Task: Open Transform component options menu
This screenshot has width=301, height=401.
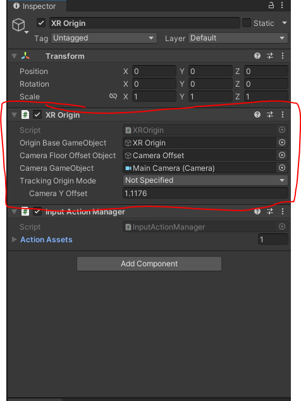Action: coord(283,56)
